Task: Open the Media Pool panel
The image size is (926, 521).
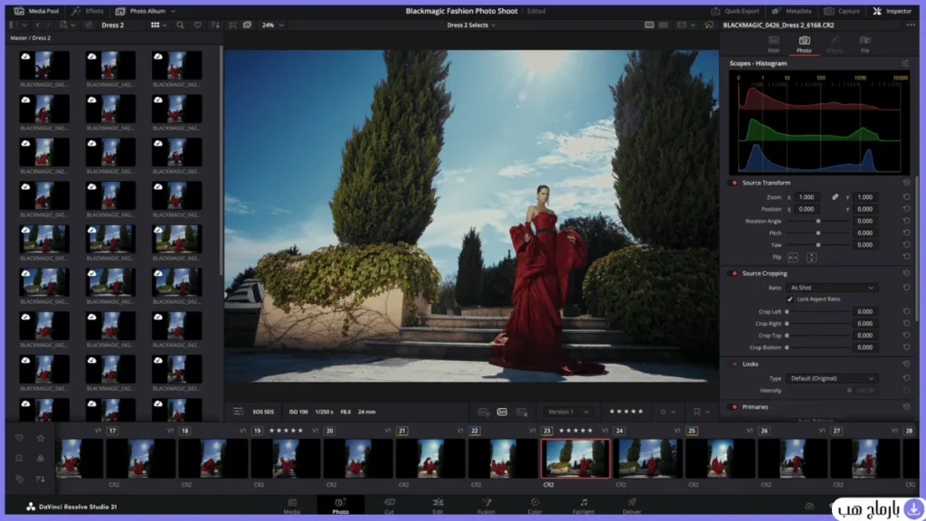Action: (36, 11)
